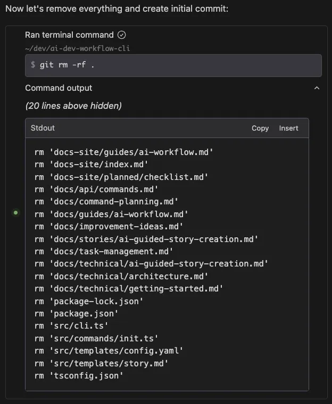Copy the Stdout output

pos(260,128)
